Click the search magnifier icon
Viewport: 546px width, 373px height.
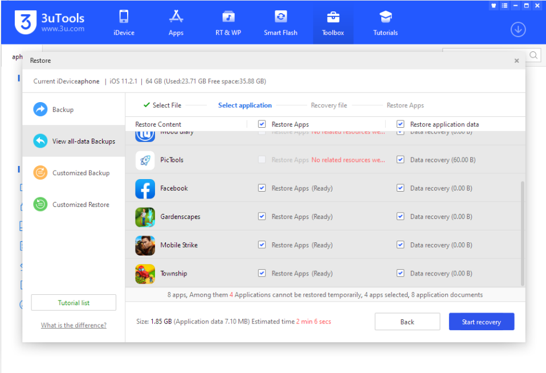[x=532, y=55]
